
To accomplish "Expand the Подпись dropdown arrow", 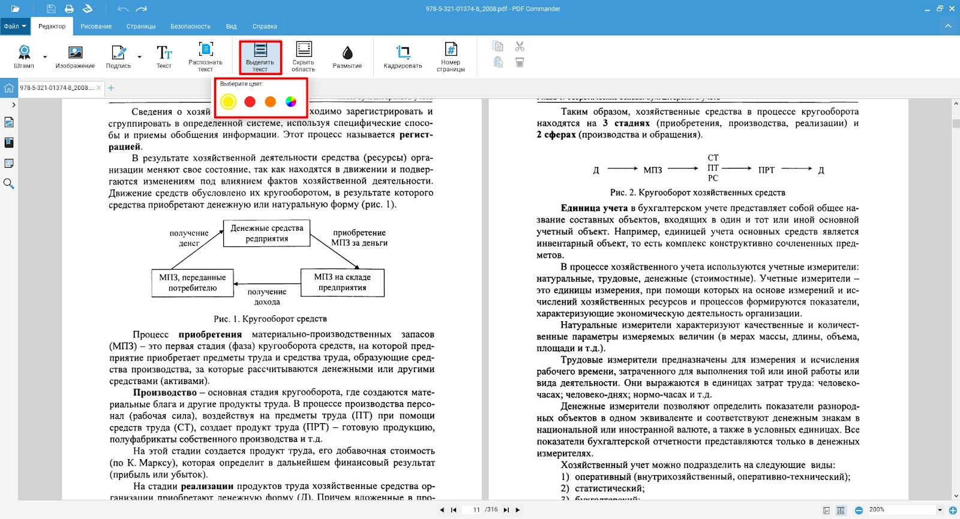I will [x=140, y=58].
